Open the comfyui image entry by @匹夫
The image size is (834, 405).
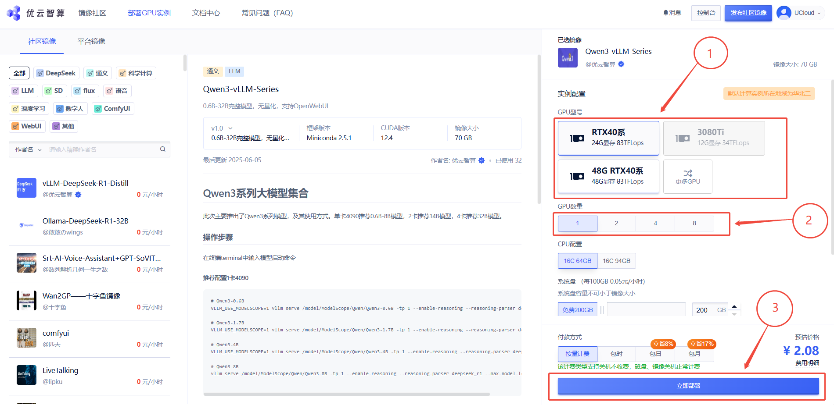(x=90, y=338)
